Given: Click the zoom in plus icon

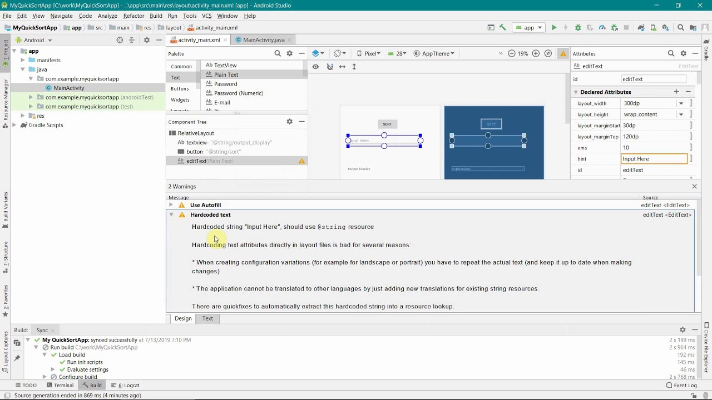Looking at the screenshot, I should [x=536, y=53].
